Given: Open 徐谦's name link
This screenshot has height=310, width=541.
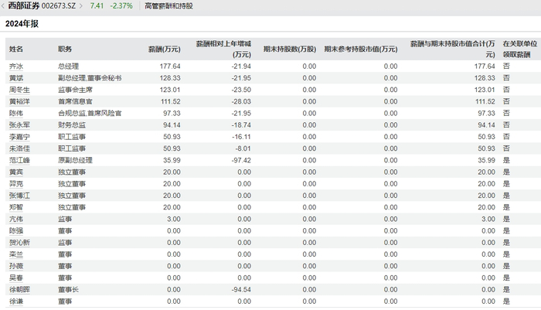Looking at the screenshot, I should tap(16, 301).
